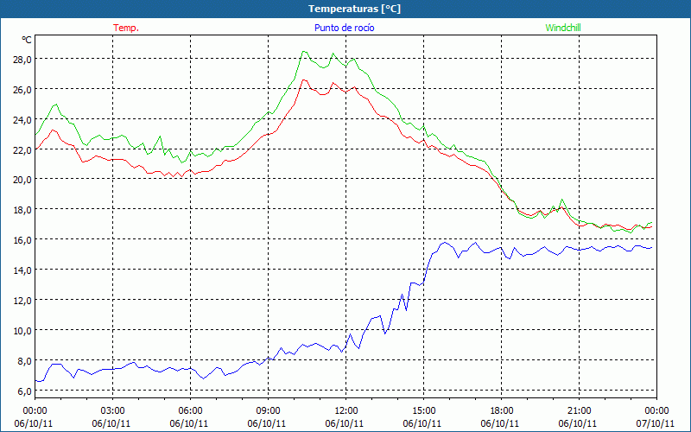Select the green 'Windchill' legend label
The height and width of the screenshot is (432, 691).
(563, 28)
